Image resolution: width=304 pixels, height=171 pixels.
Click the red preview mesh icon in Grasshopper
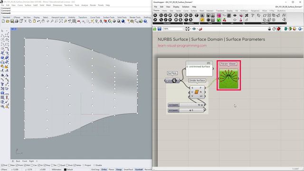(x=279, y=29)
